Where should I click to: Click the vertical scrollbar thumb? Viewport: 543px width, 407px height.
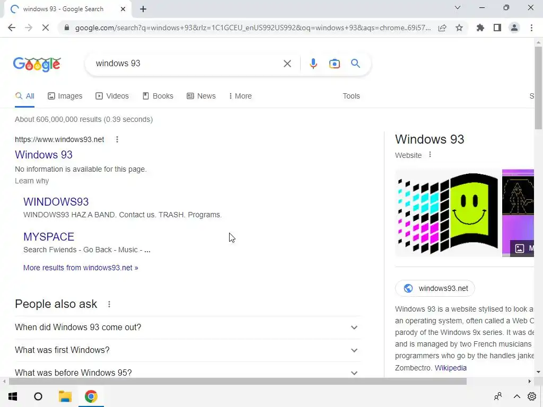tap(538, 87)
